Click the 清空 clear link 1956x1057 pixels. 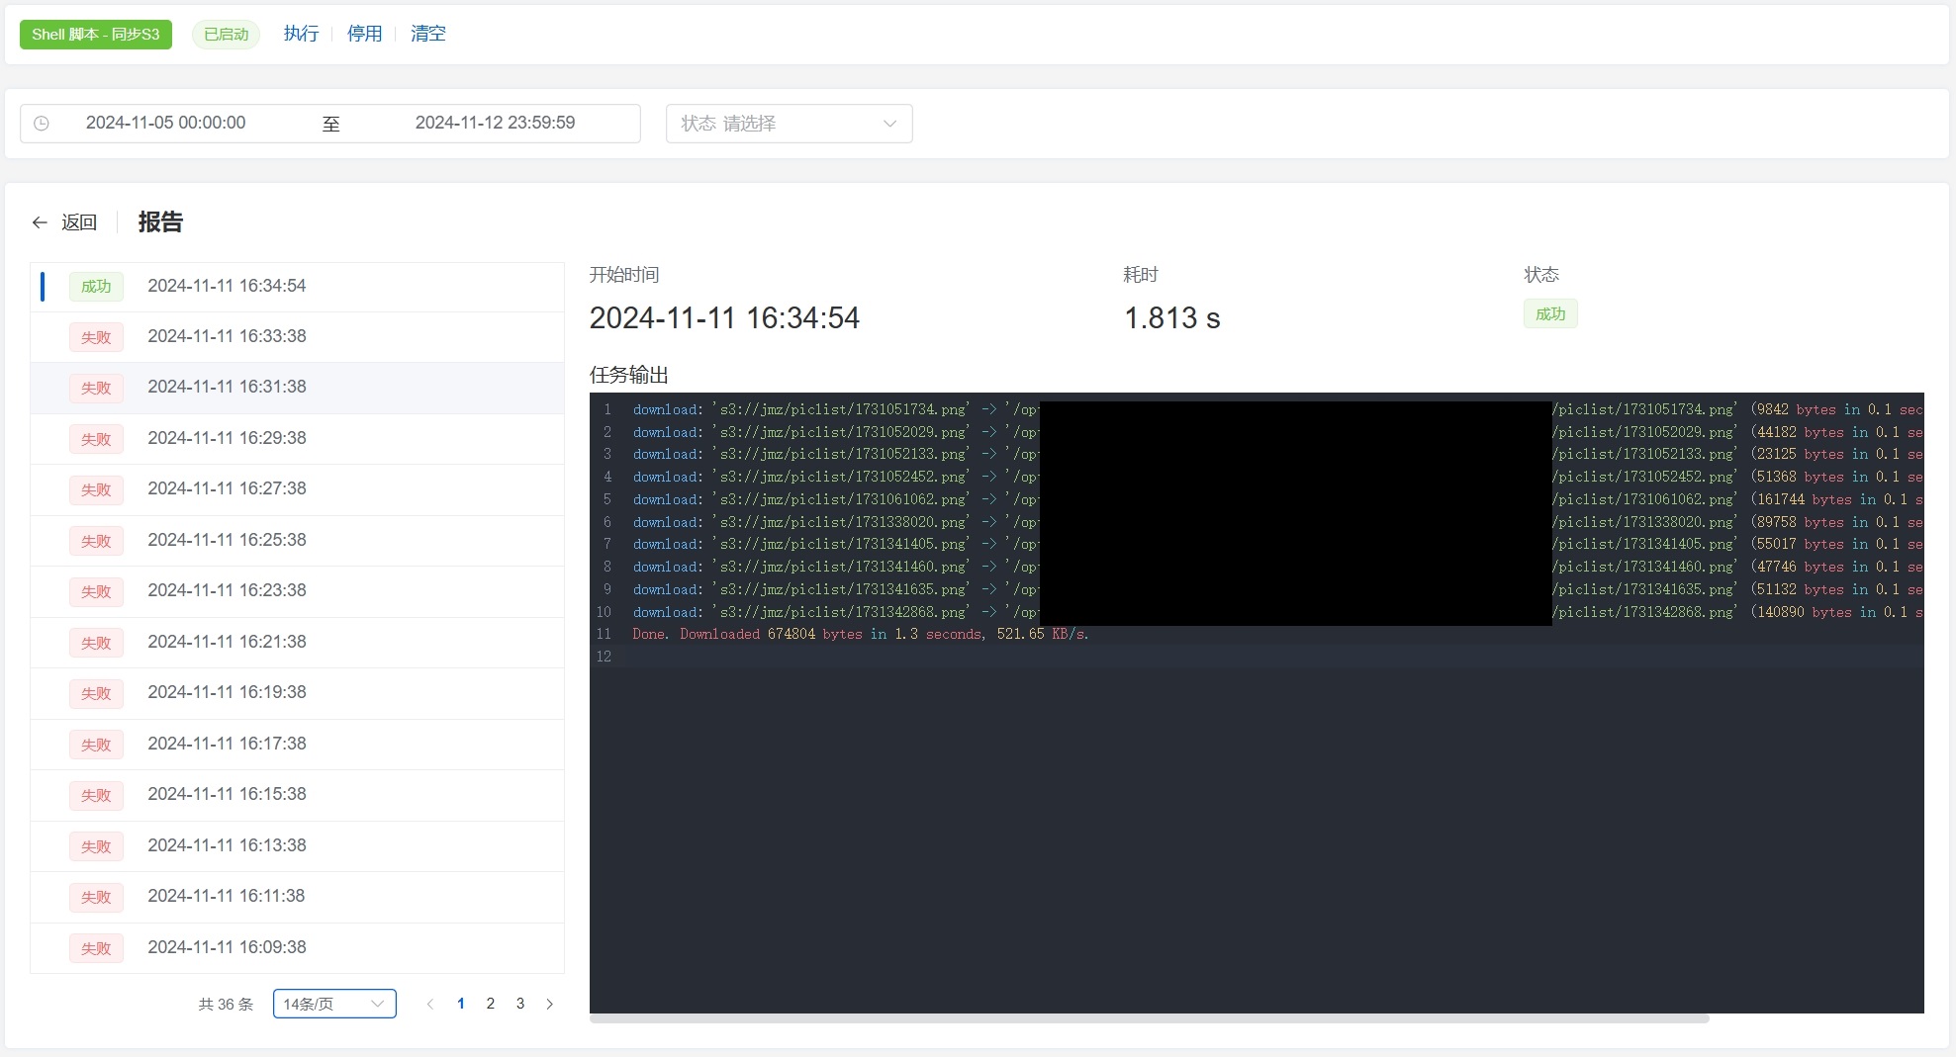(x=427, y=34)
